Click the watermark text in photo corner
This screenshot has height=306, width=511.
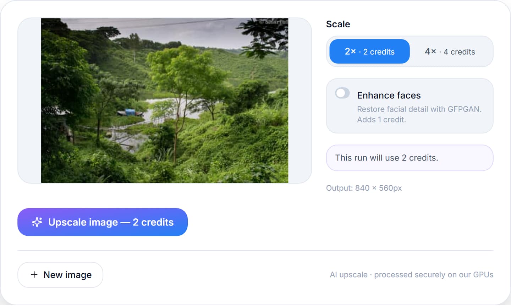[x=275, y=22]
